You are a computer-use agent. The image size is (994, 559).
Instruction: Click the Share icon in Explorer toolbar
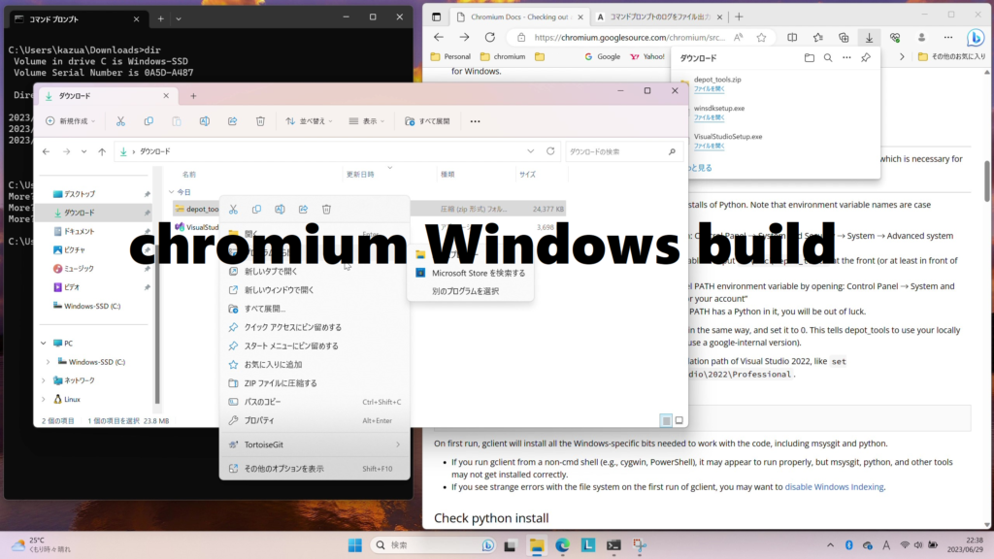click(x=232, y=120)
